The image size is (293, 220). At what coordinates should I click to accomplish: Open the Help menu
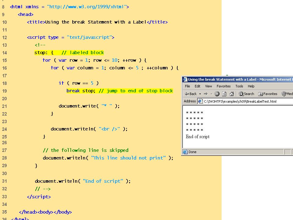point(251,86)
